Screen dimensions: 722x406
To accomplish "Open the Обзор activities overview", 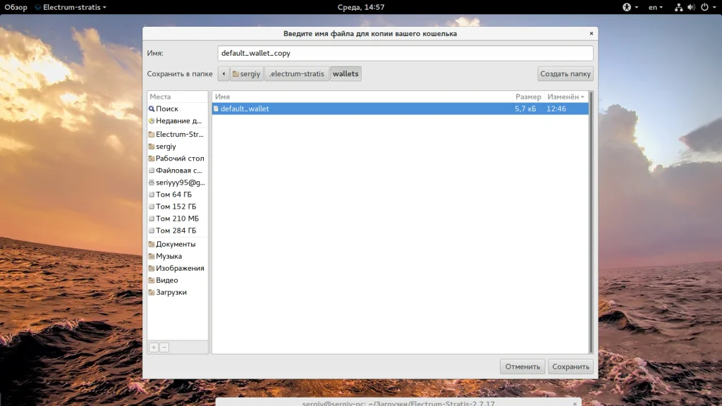I will 16,7.
